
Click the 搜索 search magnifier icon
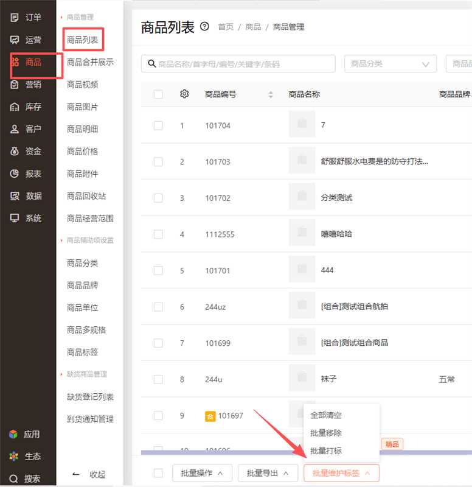[x=13, y=478]
